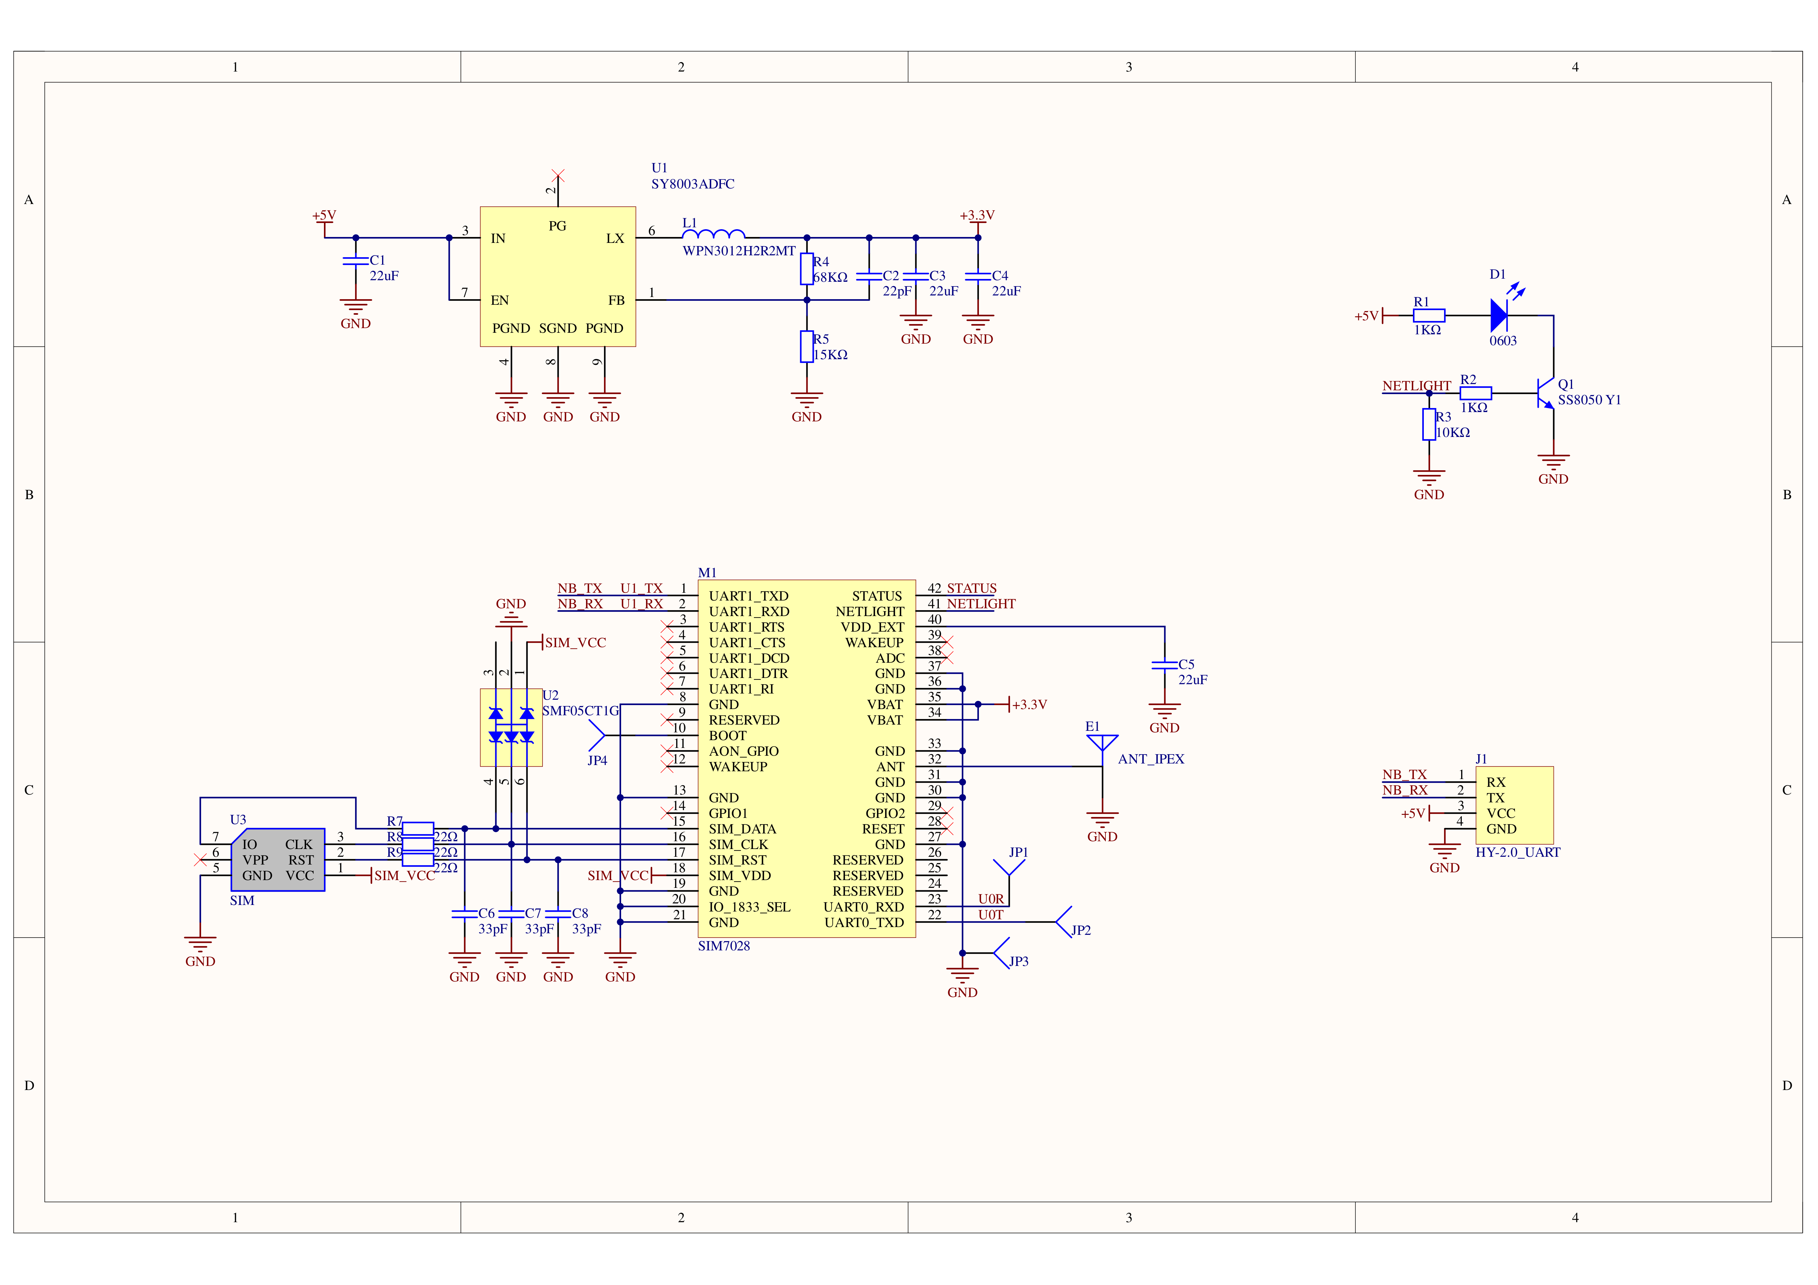Select the J1 UART connector body
The image size is (1818, 1285).
point(1514,805)
